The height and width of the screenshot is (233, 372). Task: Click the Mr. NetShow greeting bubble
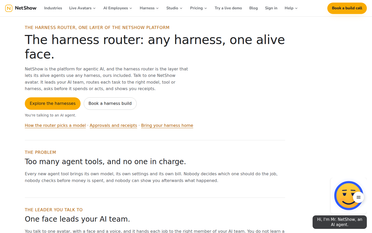click(x=340, y=222)
